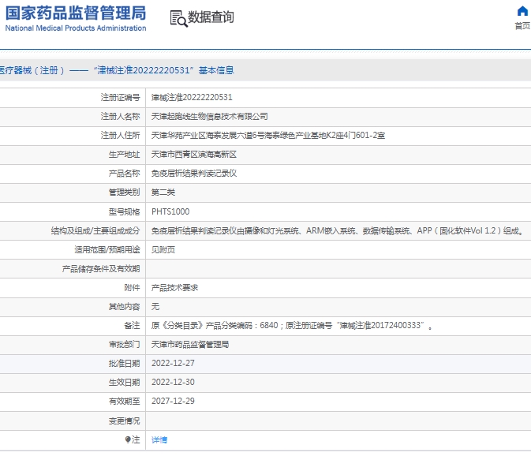Click the 审批部门 label

[125, 345]
